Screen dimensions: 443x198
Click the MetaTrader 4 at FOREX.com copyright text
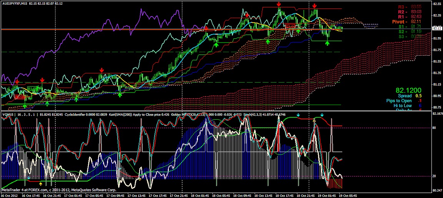59,190
